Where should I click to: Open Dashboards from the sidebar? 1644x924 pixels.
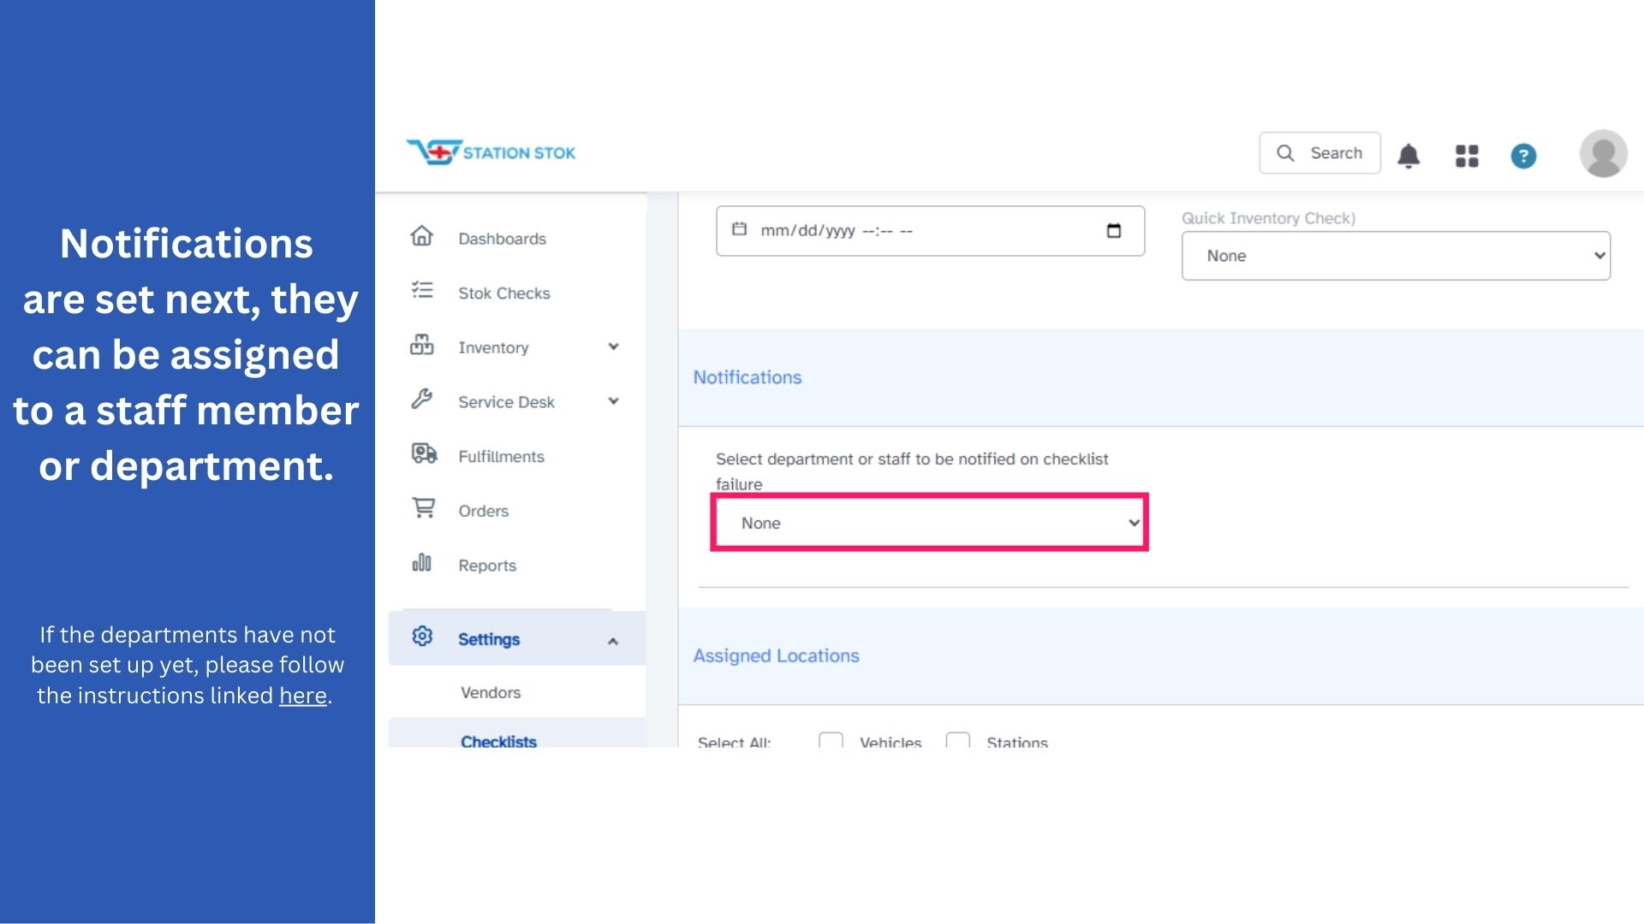502,239
